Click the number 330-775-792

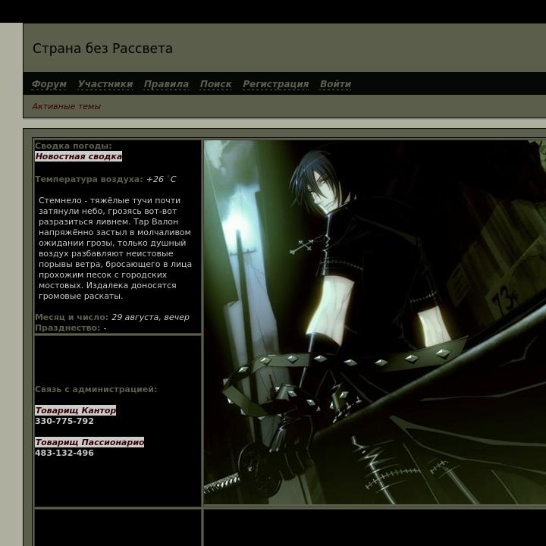pos(64,421)
